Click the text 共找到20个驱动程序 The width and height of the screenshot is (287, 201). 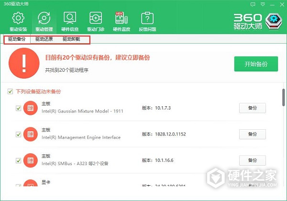(x=66, y=70)
